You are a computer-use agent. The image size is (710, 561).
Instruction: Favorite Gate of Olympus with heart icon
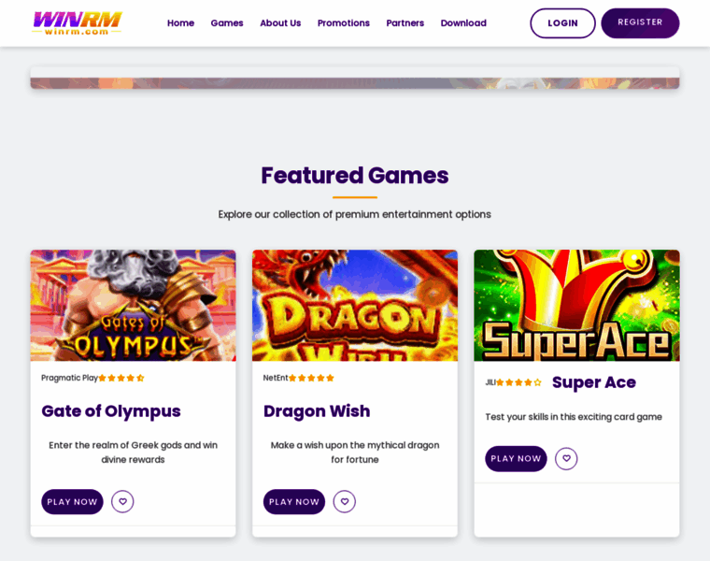(122, 502)
